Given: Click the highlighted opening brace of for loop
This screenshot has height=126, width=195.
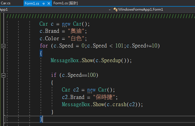Looking at the screenshot, I should click(x=41, y=53).
